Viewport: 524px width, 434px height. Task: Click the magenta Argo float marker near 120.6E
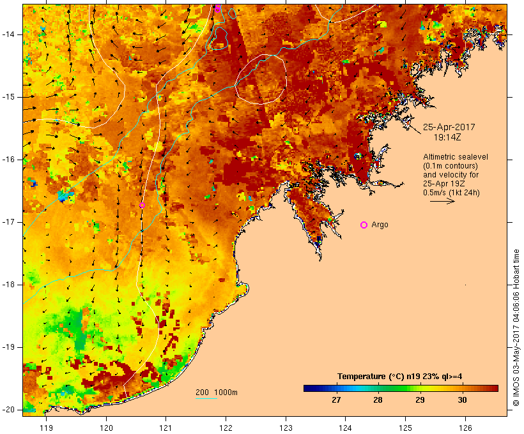coord(142,206)
